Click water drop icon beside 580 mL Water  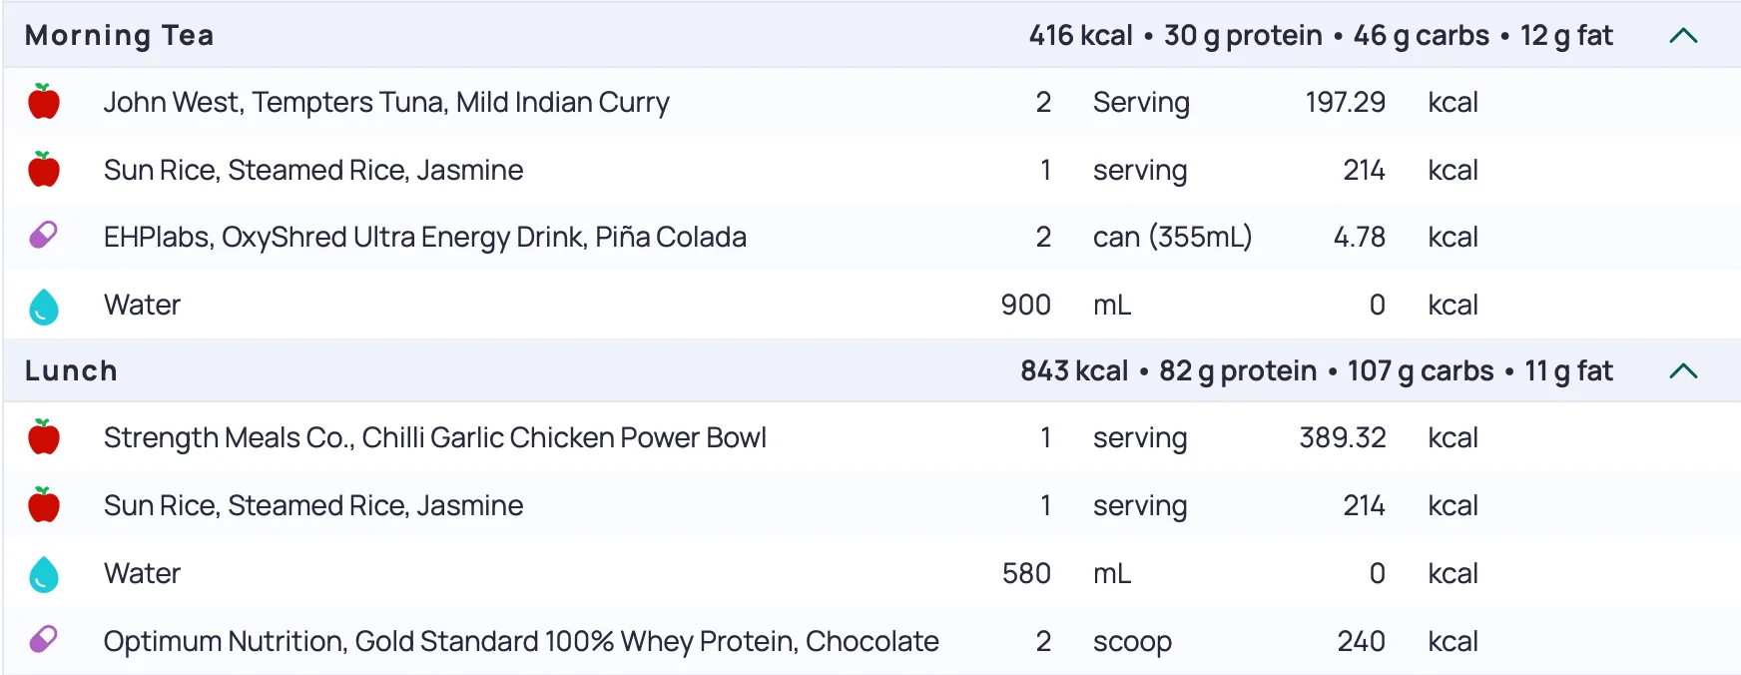tap(44, 574)
